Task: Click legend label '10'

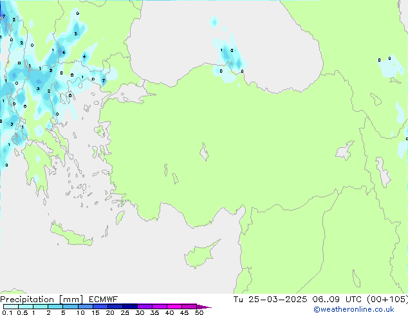Action: pos(80,312)
